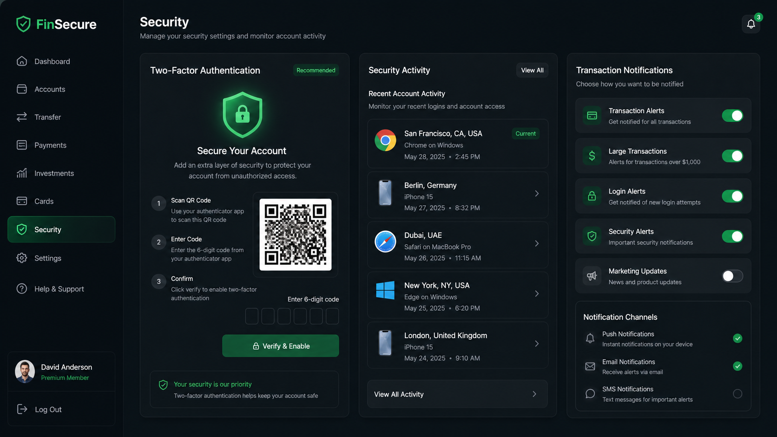This screenshot has height=437, width=777.
Task: Click the first 6-digit code box
Action: tap(252, 316)
